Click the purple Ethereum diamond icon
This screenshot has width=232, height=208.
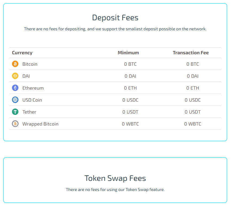coord(15,88)
